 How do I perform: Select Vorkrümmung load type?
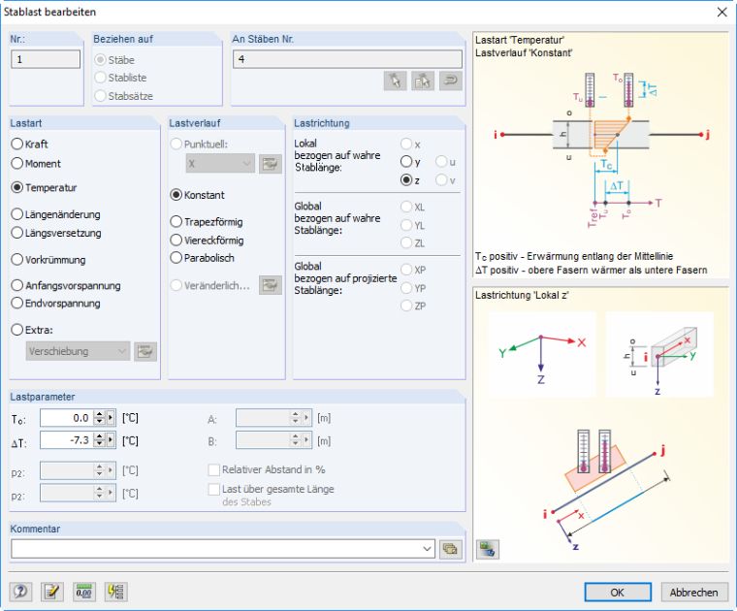click(48, 260)
